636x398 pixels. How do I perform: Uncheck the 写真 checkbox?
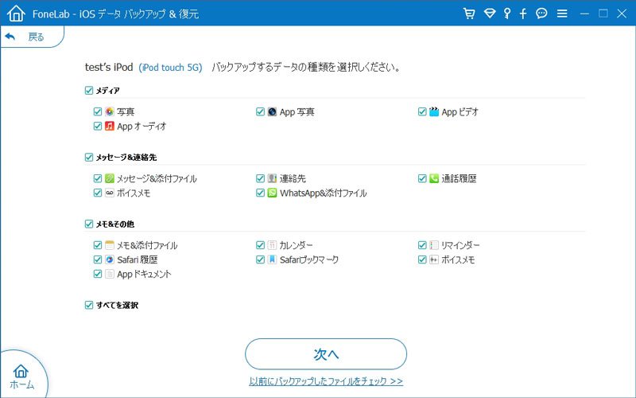pos(98,111)
